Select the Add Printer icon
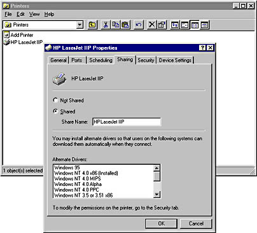The width and height of the screenshot is (257, 233). [x=6, y=35]
